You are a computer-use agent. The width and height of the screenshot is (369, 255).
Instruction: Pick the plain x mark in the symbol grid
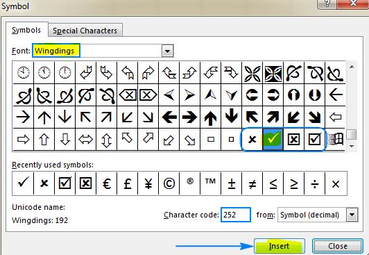tap(252, 139)
